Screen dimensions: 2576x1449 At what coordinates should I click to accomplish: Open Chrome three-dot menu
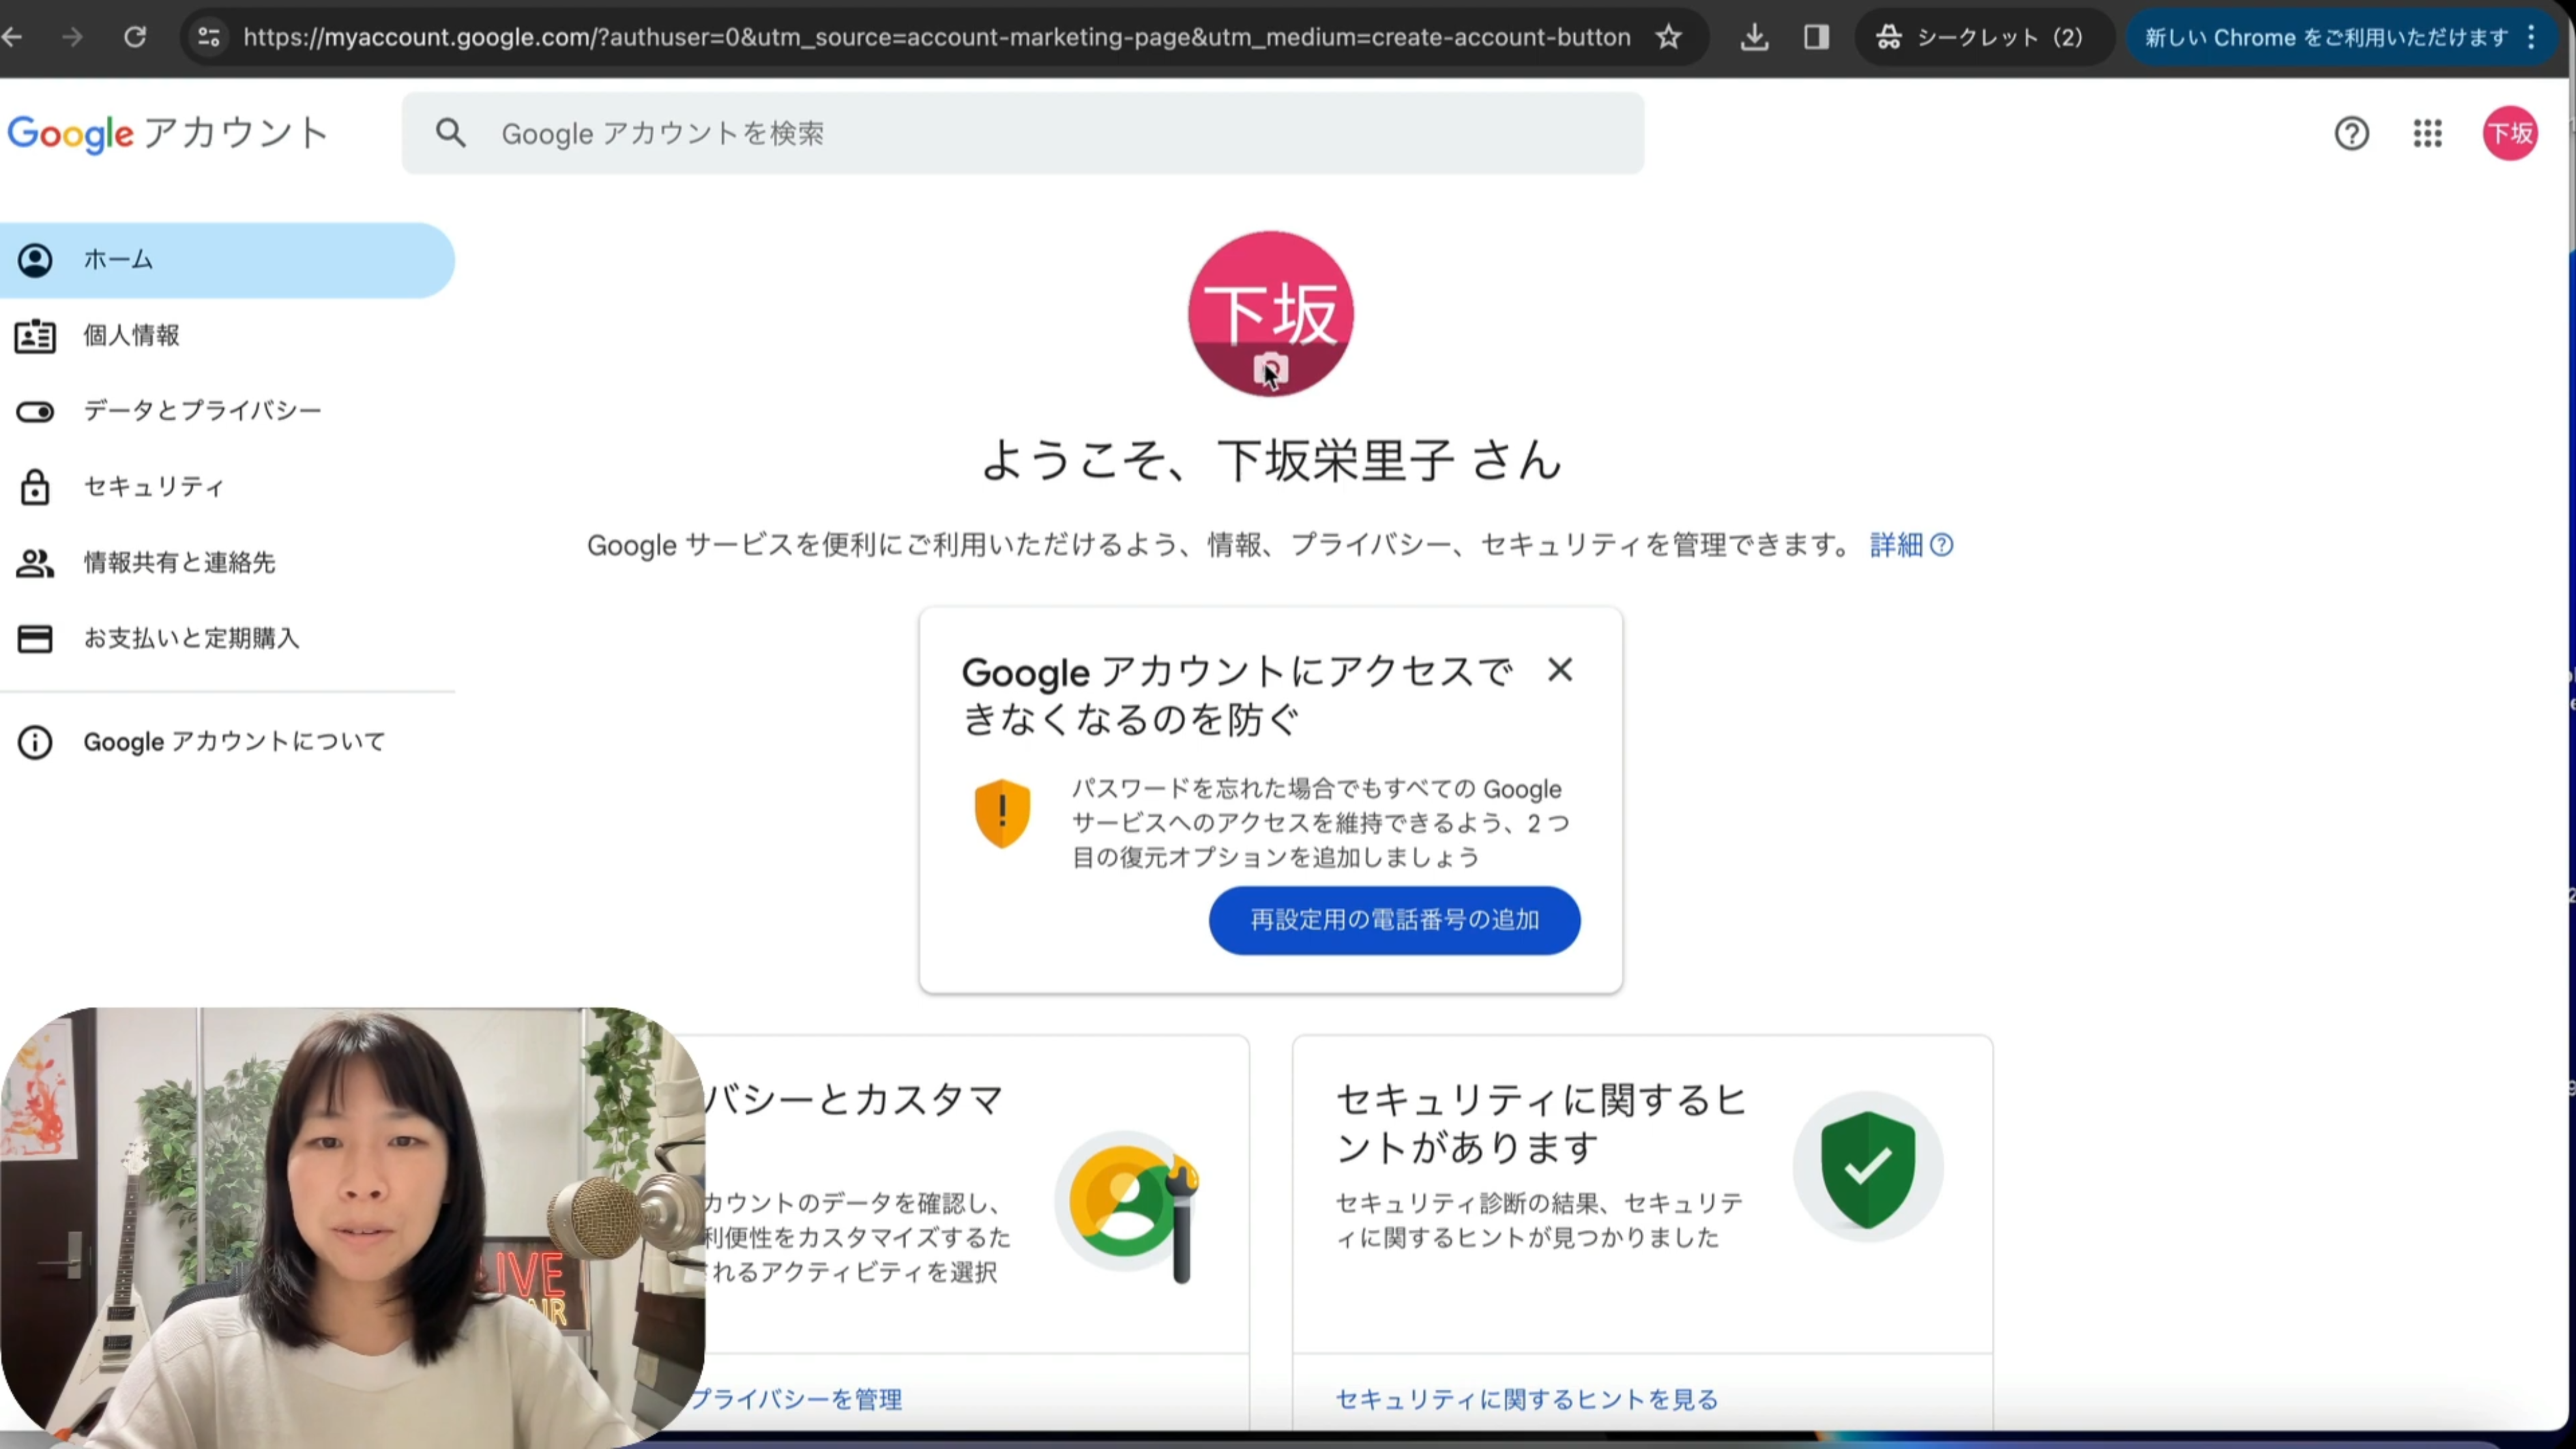click(x=2531, y=37)
